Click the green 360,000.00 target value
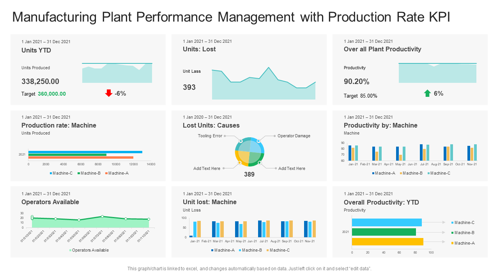The width and height of the screenshot is (499, 280). [x=52, y=94]
